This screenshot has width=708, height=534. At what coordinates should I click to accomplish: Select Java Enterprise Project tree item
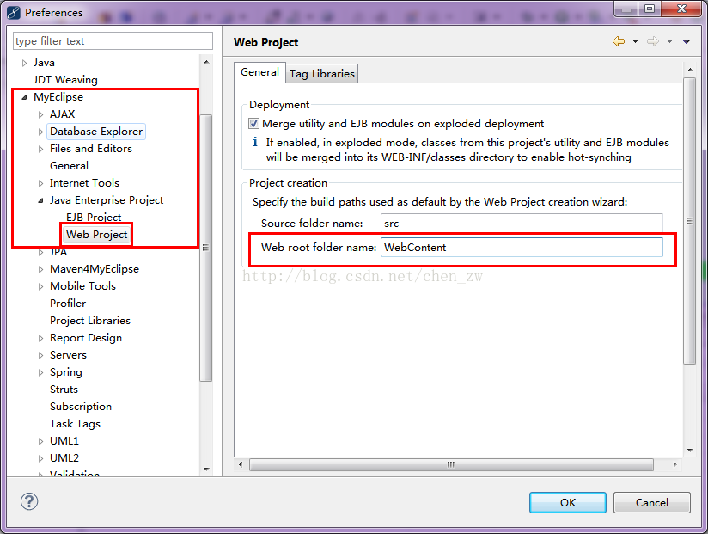click(x=106, y=200)
